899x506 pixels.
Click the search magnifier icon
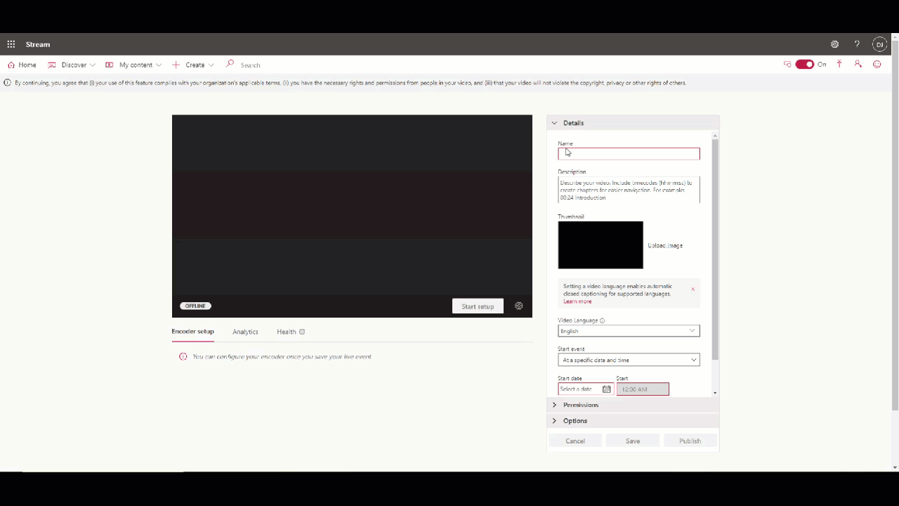pos(230,64)
